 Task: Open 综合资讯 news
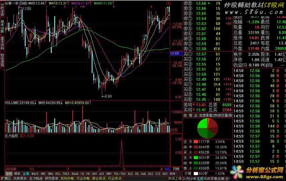pos(99,179)
